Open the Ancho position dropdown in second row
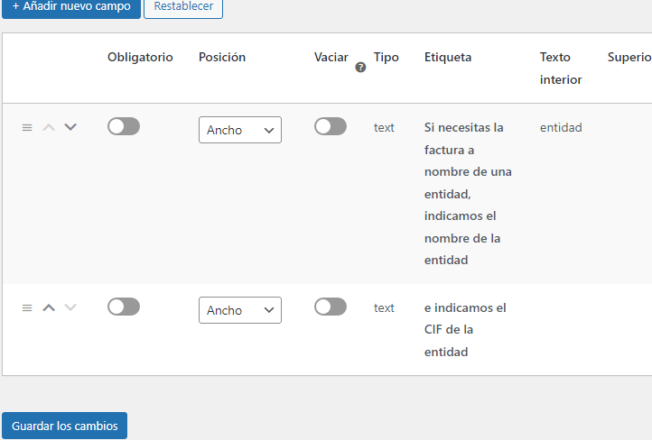The width and height of the screenshot is (652, 440). tap(240, 310)
